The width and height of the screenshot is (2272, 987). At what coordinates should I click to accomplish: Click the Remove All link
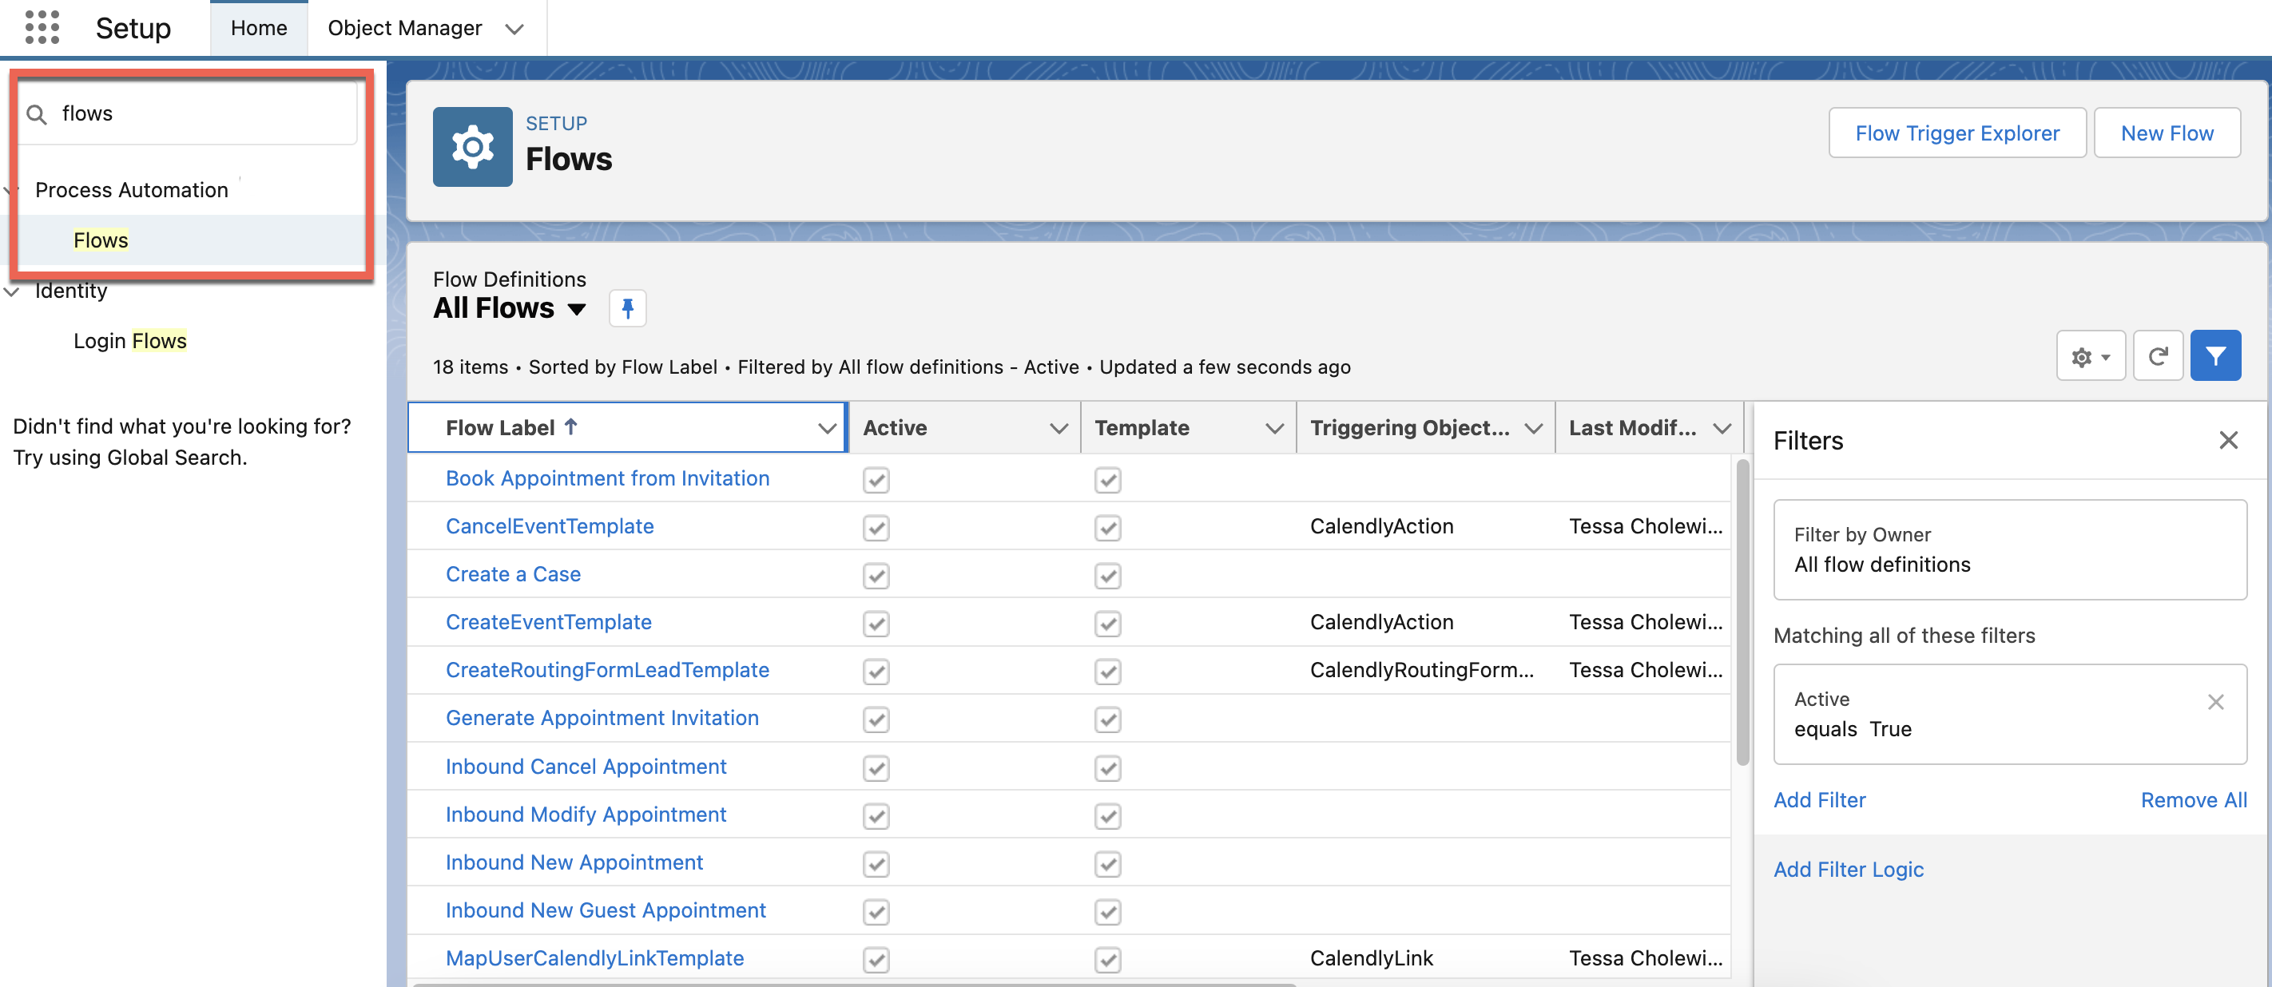[x=2193, y=799]
